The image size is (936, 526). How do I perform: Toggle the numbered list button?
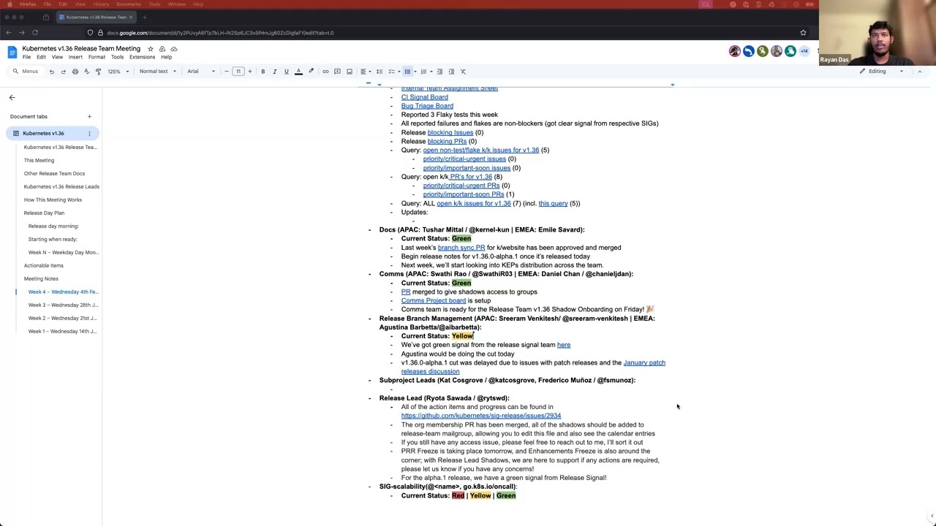coord(423,72)
